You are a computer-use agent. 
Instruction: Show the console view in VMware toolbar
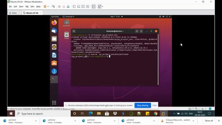94,7
